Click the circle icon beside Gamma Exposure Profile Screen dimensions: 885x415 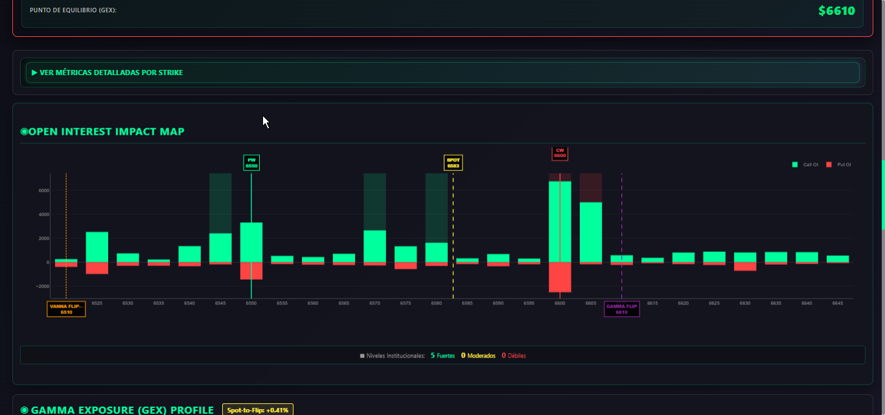[25, 410]
